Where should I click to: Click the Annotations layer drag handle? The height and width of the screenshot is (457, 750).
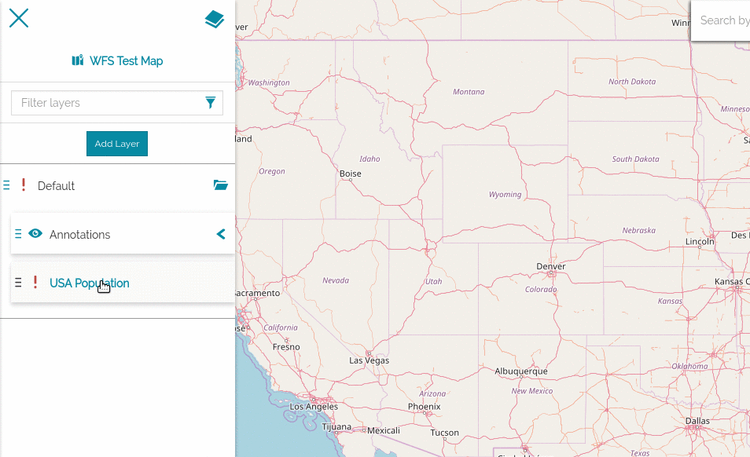pos(18,234)
